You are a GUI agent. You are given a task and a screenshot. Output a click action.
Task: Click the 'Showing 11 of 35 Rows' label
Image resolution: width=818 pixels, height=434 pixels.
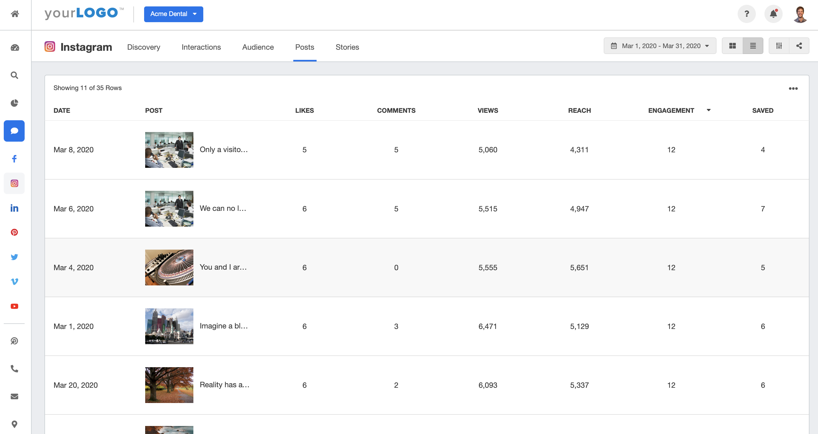pyautogui.click(x=87, y=88)
